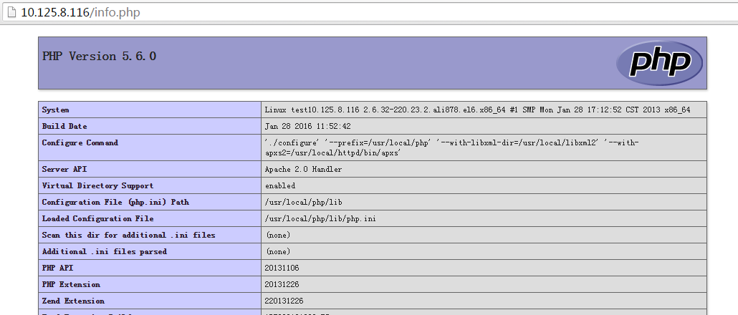Select 'Virtual Directory Support' label
Image resolution: width=738 pixels, height=315 pixels.
(x=97, y=185)
